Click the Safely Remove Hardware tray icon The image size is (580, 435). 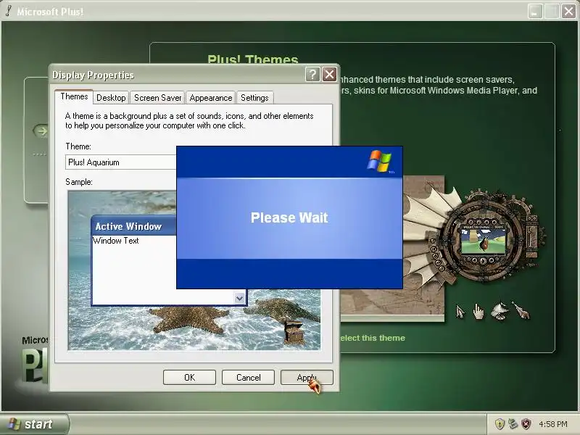(513, 424)
